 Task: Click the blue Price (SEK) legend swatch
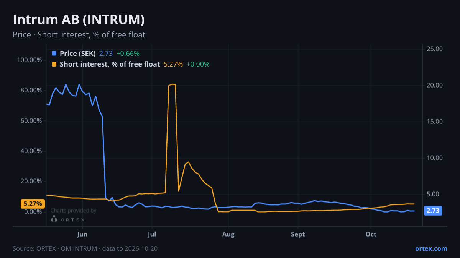(54, 54)
